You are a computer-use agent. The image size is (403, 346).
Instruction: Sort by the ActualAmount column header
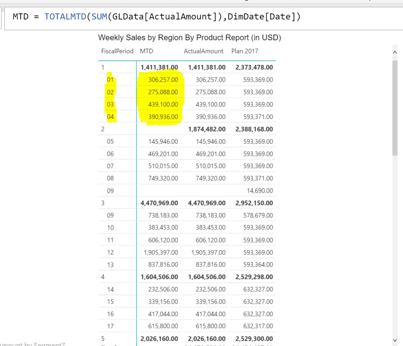click(x=203, y=51)
